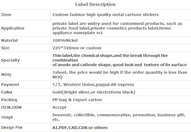Click the 225*320mm or custom value
This screenshot has width=191, height=132.
[77, 48]
